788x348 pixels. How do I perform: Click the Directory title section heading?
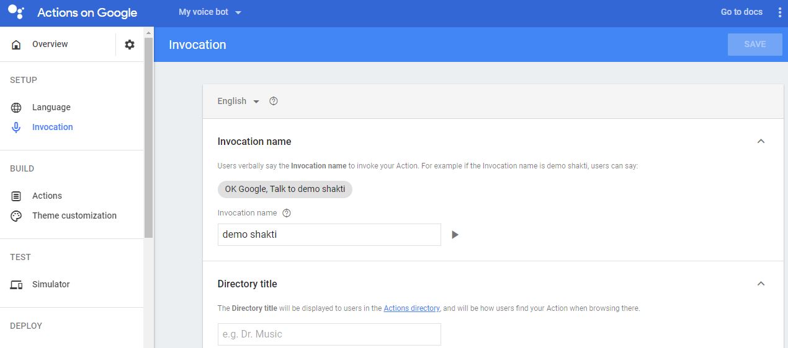click(247, 284)
